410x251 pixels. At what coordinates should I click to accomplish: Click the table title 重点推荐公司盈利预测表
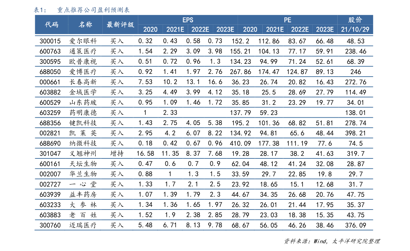(x=93, y=10)
